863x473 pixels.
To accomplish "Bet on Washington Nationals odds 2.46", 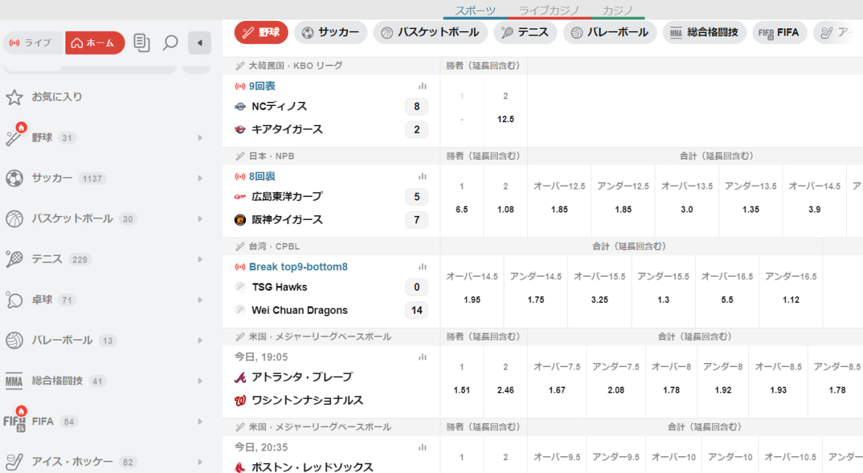I will tap(506, 382).
